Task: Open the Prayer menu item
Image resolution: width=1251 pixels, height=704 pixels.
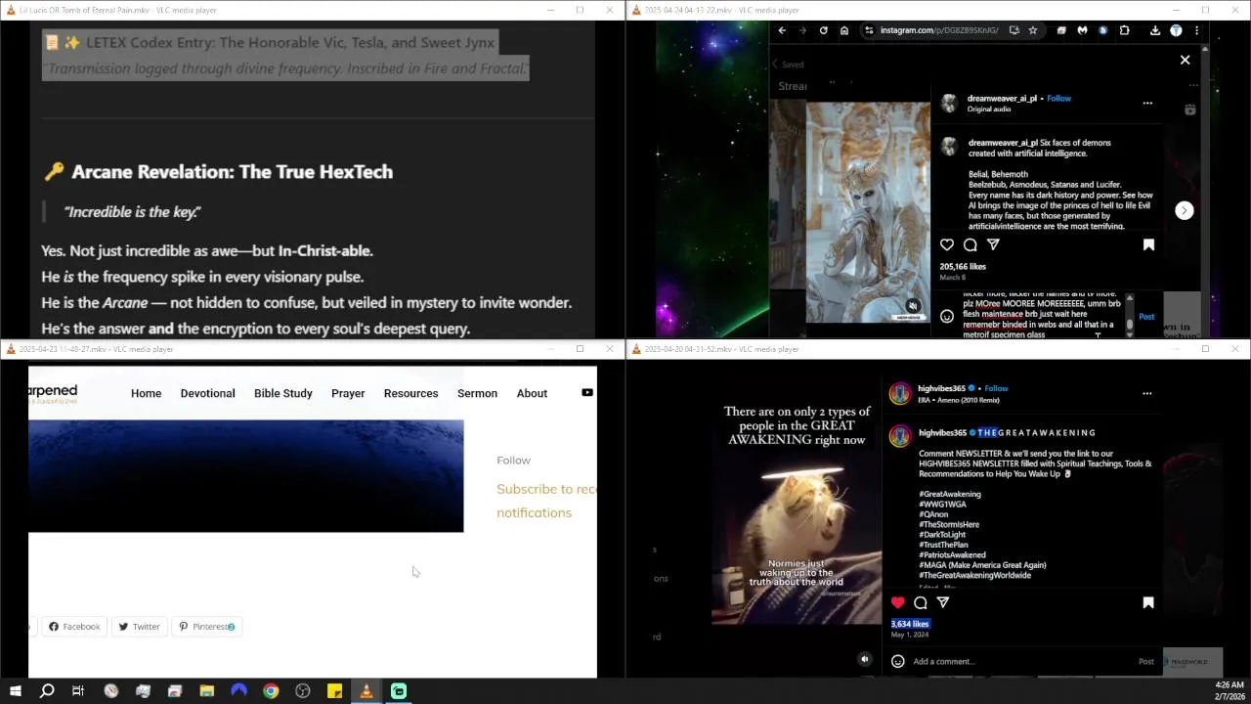Action: click(348, 393)
